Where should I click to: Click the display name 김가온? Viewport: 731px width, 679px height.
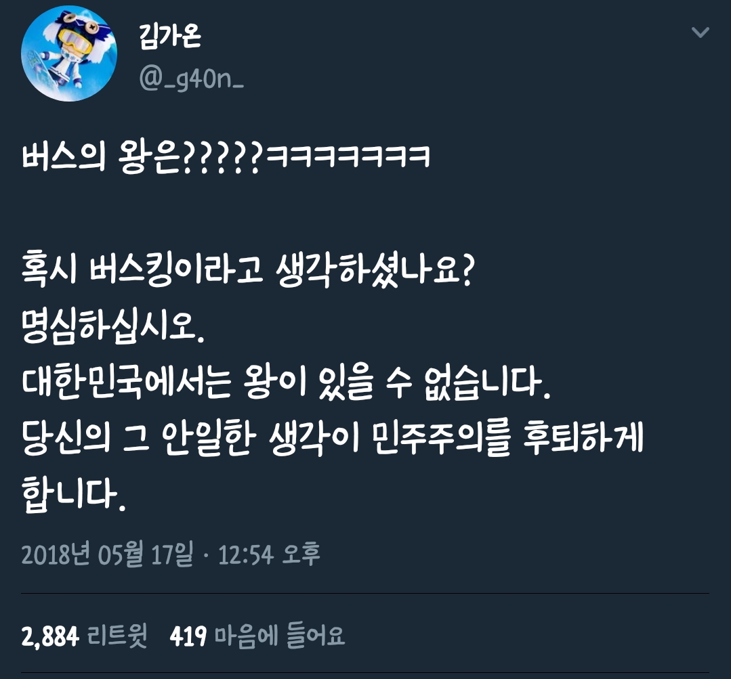click(170, 35)
